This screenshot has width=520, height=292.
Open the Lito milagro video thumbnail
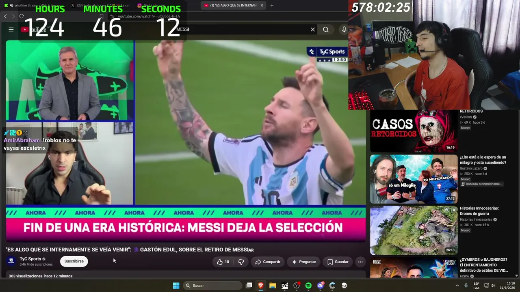tap(414, 179)
